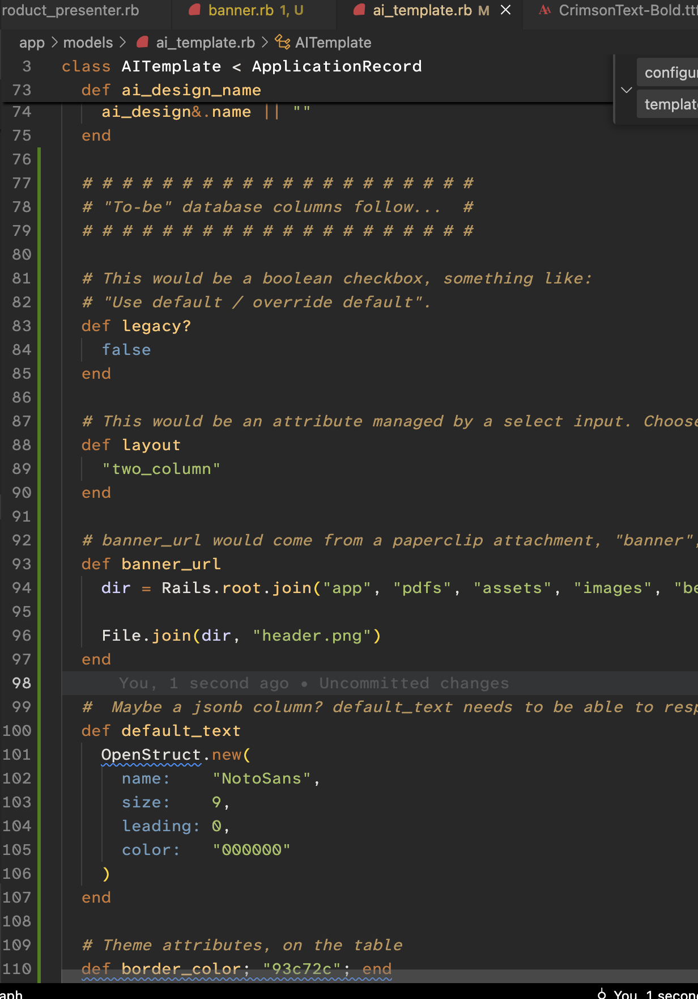Click line number 83
The width and height of the screenshot is (698, 999).
[22, 326]
